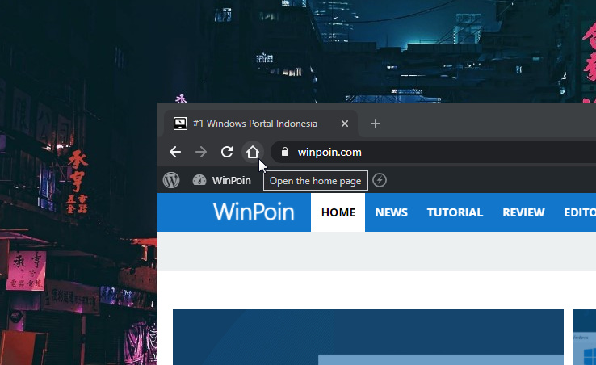Open the HOME menu item
Image resolution: width=596 pixels, height=365 pixels.
[338, 212]
